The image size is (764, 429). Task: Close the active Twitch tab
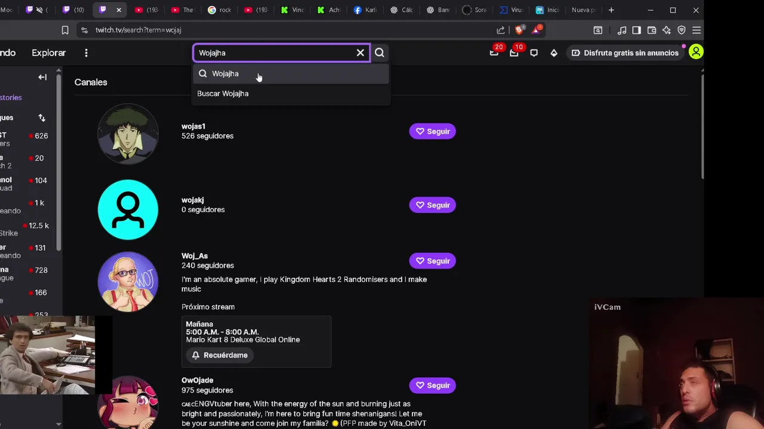coord(119,10)
